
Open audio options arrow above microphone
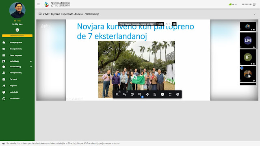119,92
